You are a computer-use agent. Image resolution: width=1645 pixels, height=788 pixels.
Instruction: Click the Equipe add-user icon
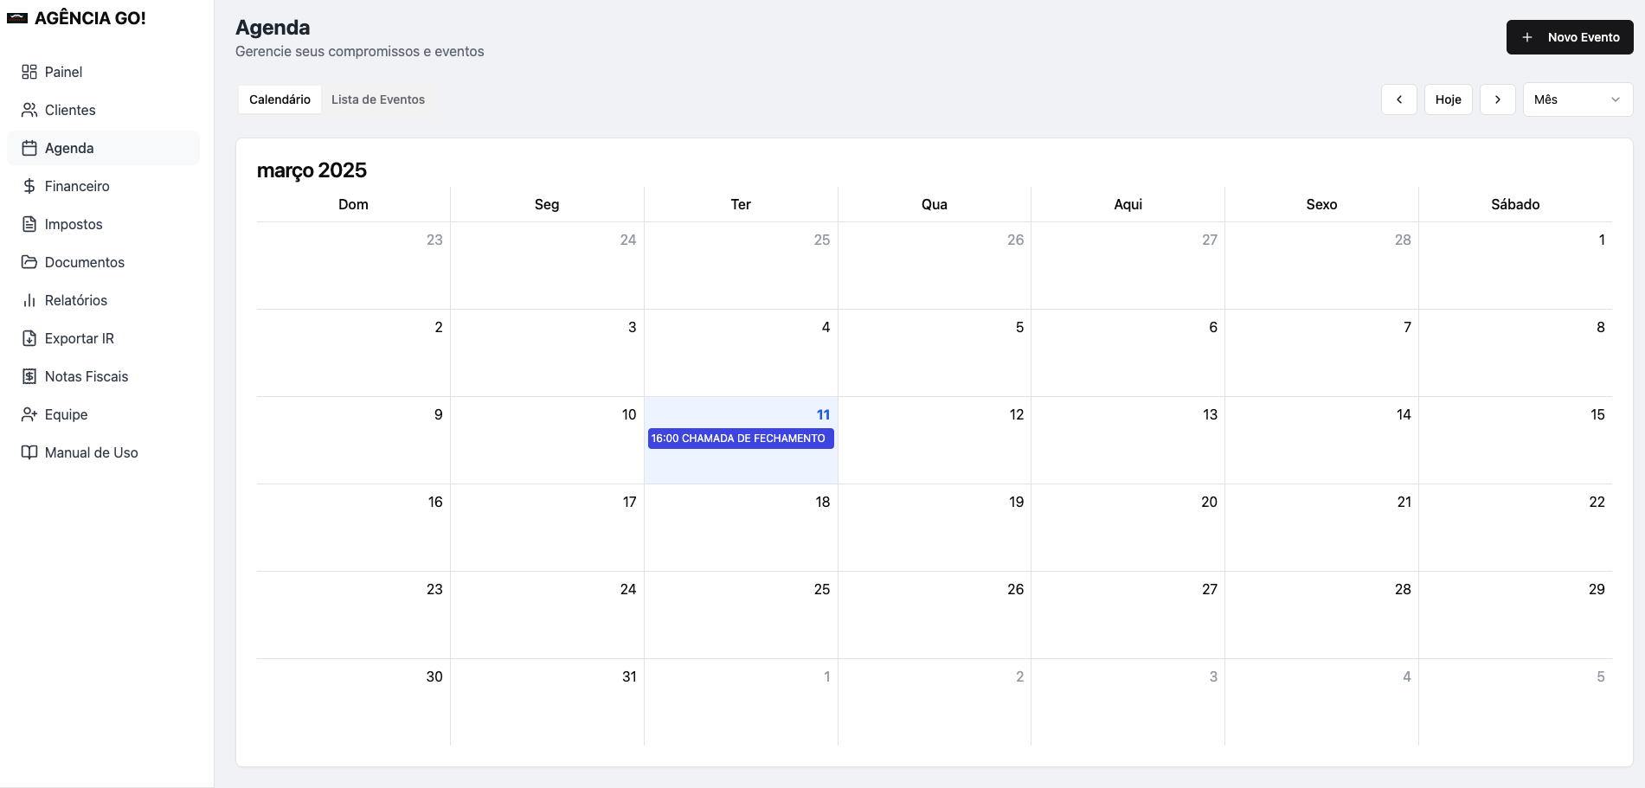(x=29, y=414)
